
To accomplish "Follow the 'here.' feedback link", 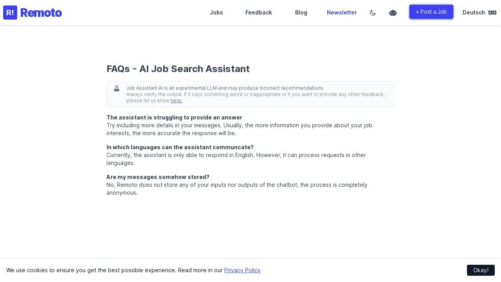I will tap(177, 101).
